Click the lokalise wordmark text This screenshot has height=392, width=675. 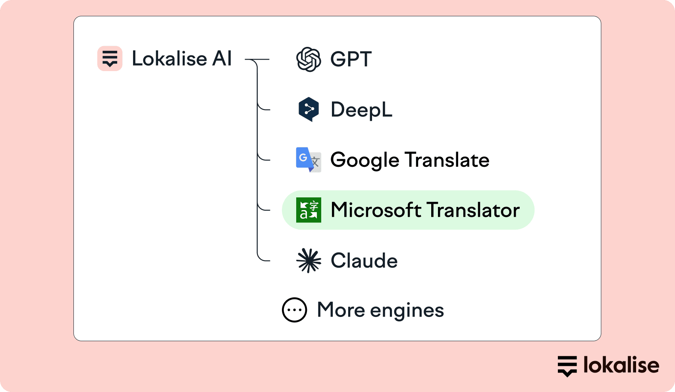click(621, 365)
